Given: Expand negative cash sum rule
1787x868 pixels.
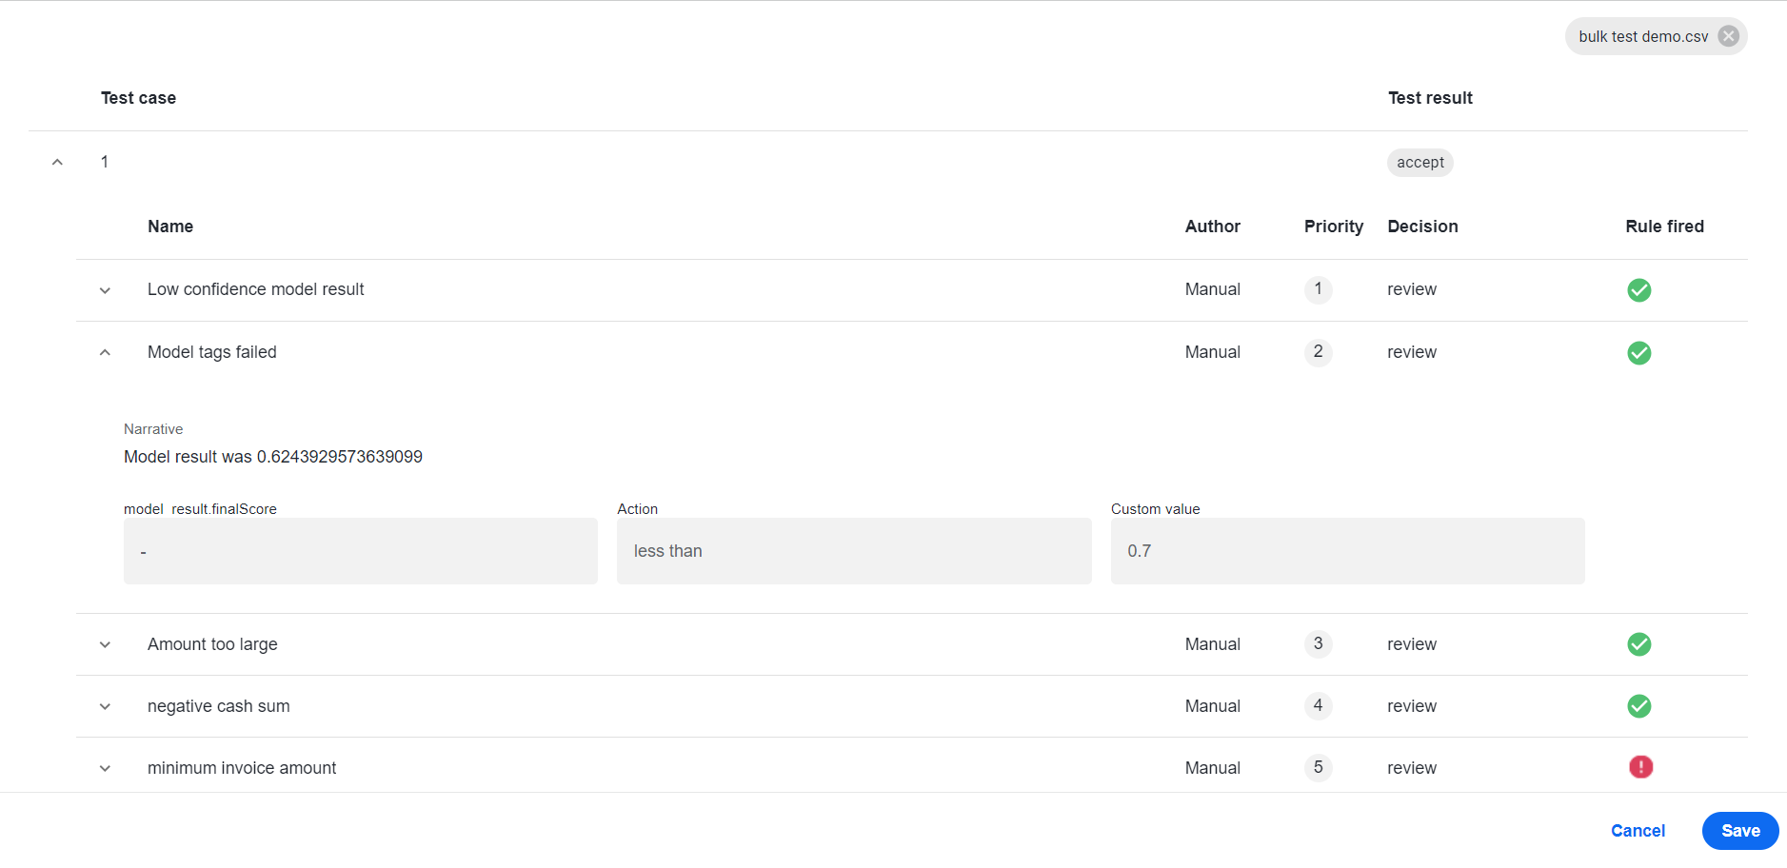Looking at the screenshot, I should pyautogui.click(x=105, y=706).
